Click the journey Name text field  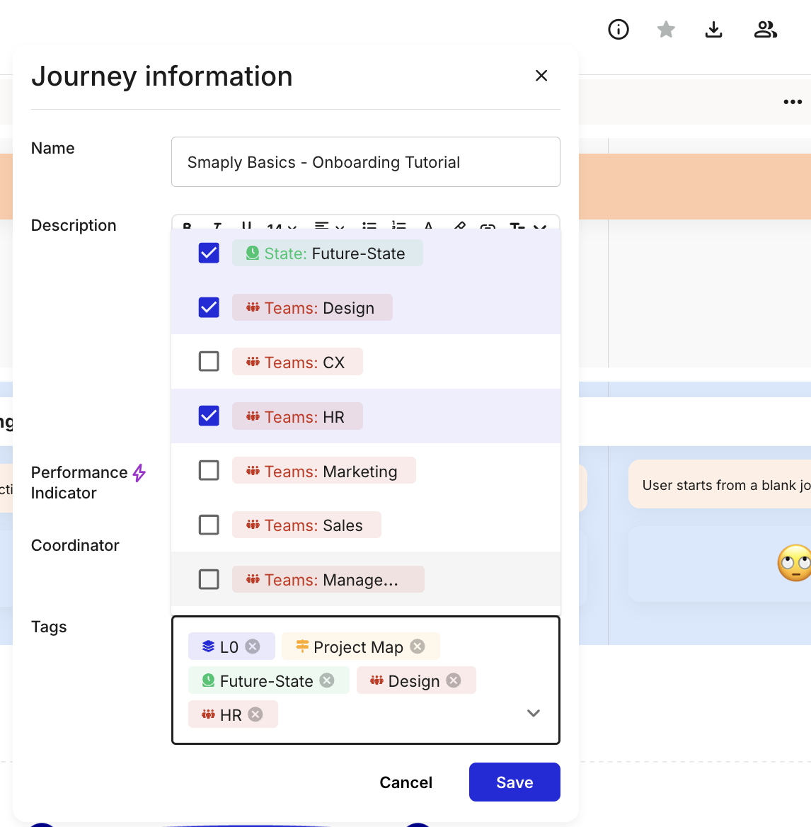[x=365, y=162]
